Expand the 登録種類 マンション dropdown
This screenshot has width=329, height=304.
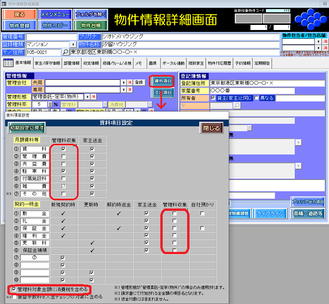coord(74,45)
